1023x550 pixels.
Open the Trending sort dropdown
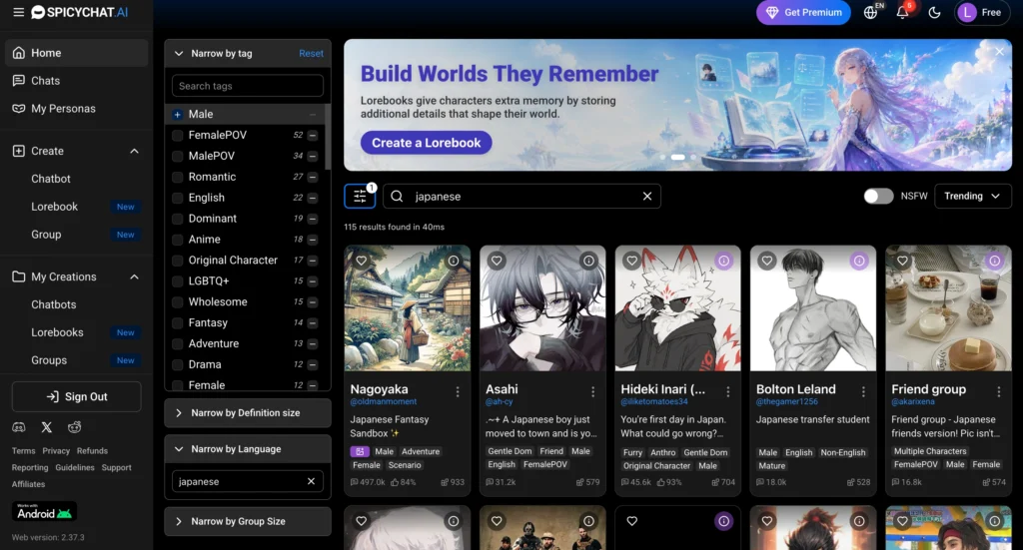tap(972, 197)
